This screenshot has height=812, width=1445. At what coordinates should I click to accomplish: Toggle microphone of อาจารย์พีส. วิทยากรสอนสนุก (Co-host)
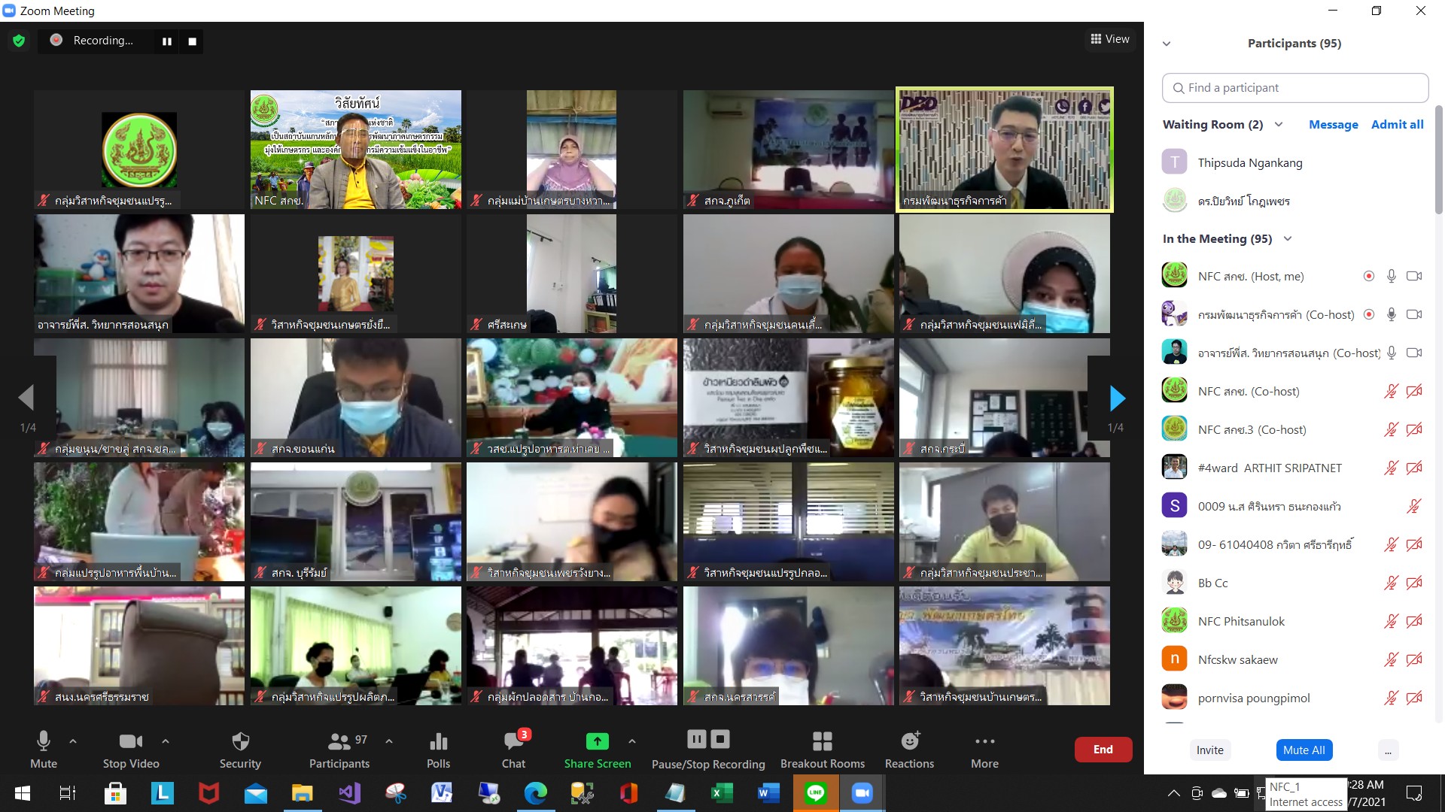(1392, 353)
